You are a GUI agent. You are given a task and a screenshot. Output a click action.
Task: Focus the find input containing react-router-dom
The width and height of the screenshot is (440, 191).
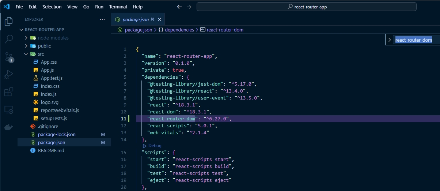[x=417, y=40]
